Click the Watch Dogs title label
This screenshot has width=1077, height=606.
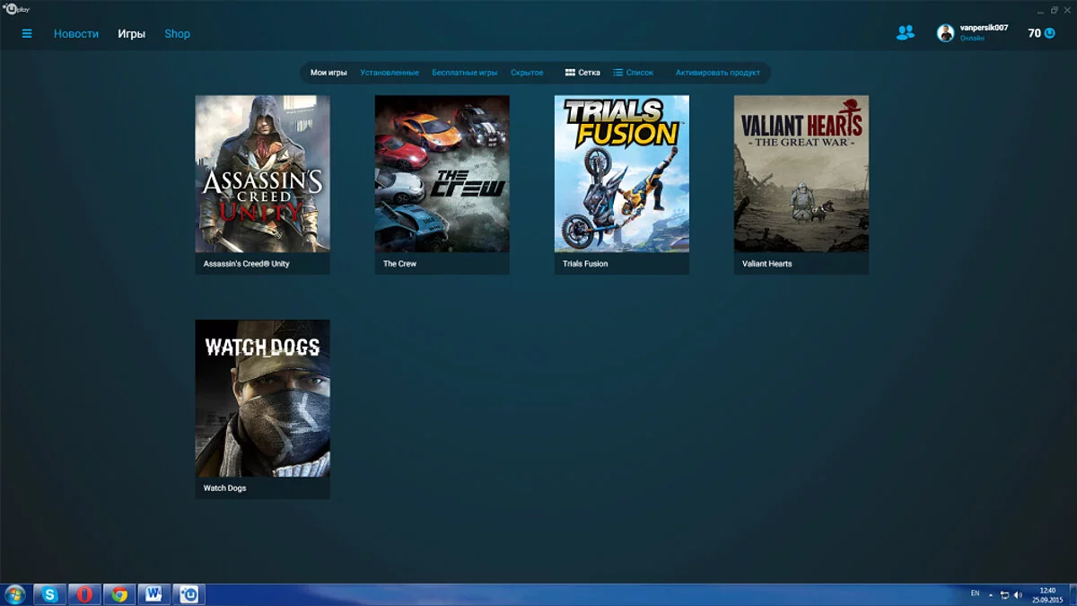pos(224,488)
